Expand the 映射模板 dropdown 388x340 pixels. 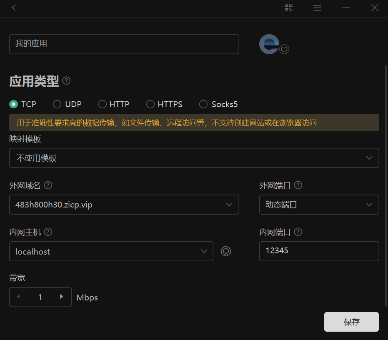(x=194, y=158)
